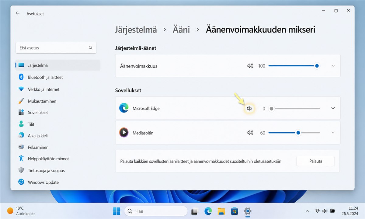Open Aika ja kieli settings
The image size is (365, 219).
(58, 136)
